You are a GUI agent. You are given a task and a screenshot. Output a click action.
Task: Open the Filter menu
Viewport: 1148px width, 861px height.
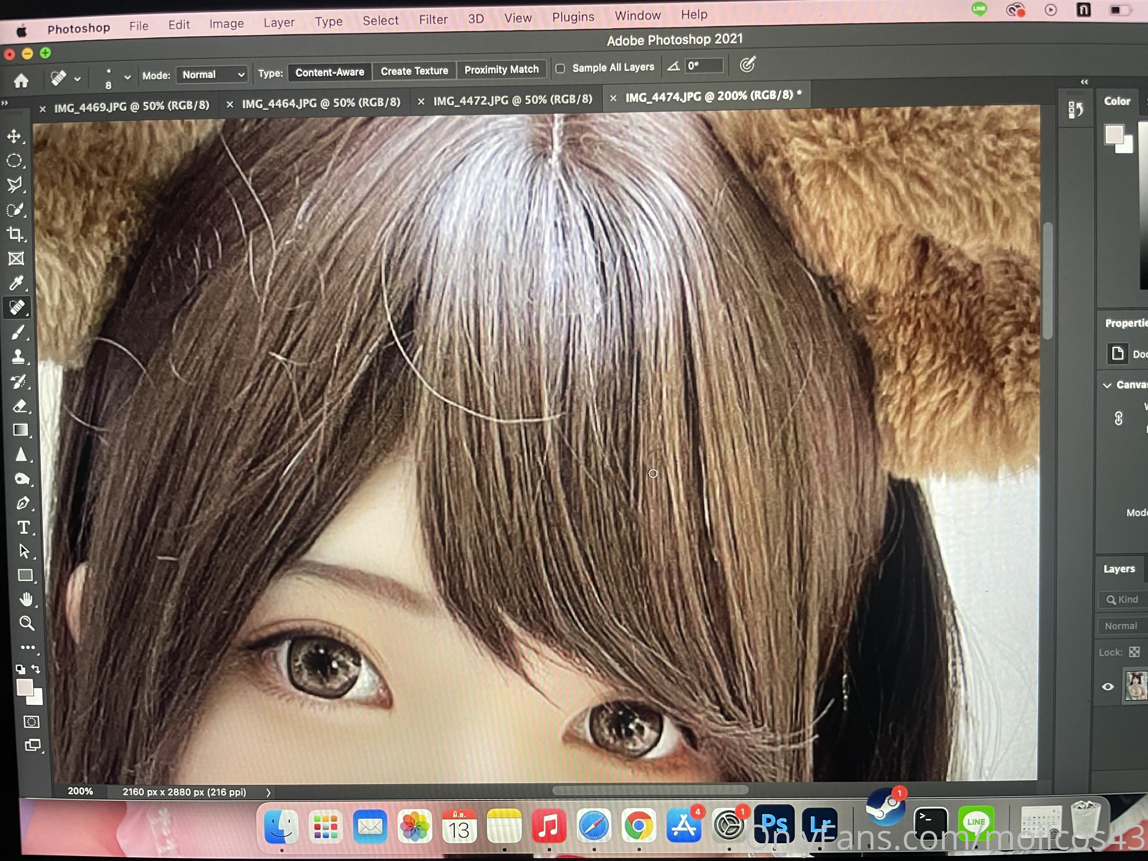click(433, 20)
